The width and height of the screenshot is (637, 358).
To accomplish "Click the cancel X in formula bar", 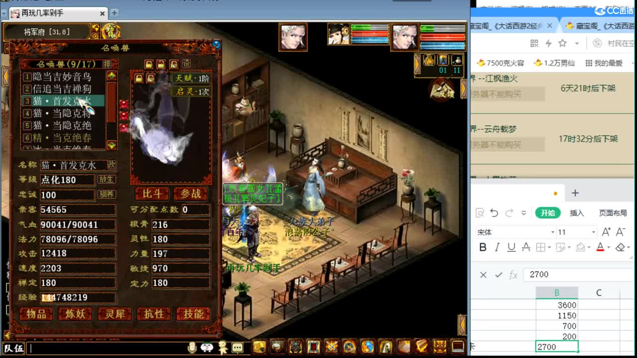I will coord(483,274).
